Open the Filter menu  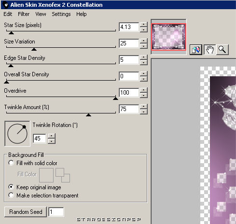point(24,14)
